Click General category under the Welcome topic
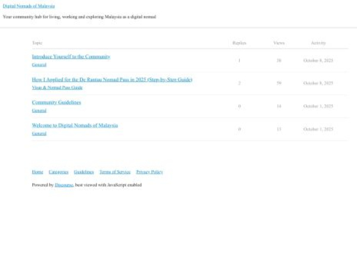The image size is (357, 267). 39,133
